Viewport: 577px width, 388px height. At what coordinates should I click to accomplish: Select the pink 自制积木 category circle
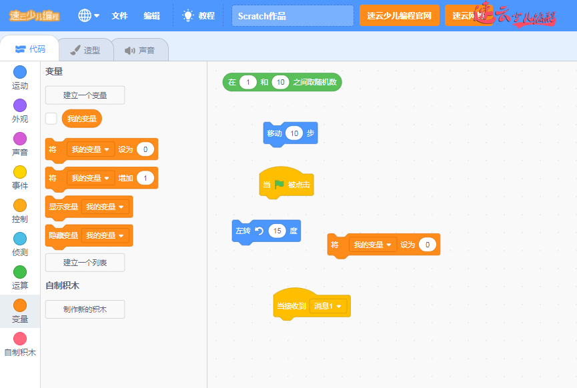click(x=20, y=339)
